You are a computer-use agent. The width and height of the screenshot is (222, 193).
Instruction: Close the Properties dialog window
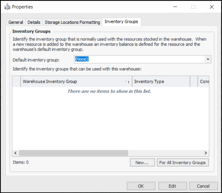click(x=212, y=7)
